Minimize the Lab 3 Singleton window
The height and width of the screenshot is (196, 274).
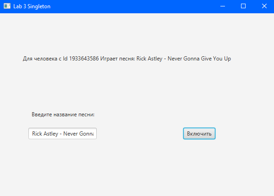pyautogui.click(x=223, y=6)
